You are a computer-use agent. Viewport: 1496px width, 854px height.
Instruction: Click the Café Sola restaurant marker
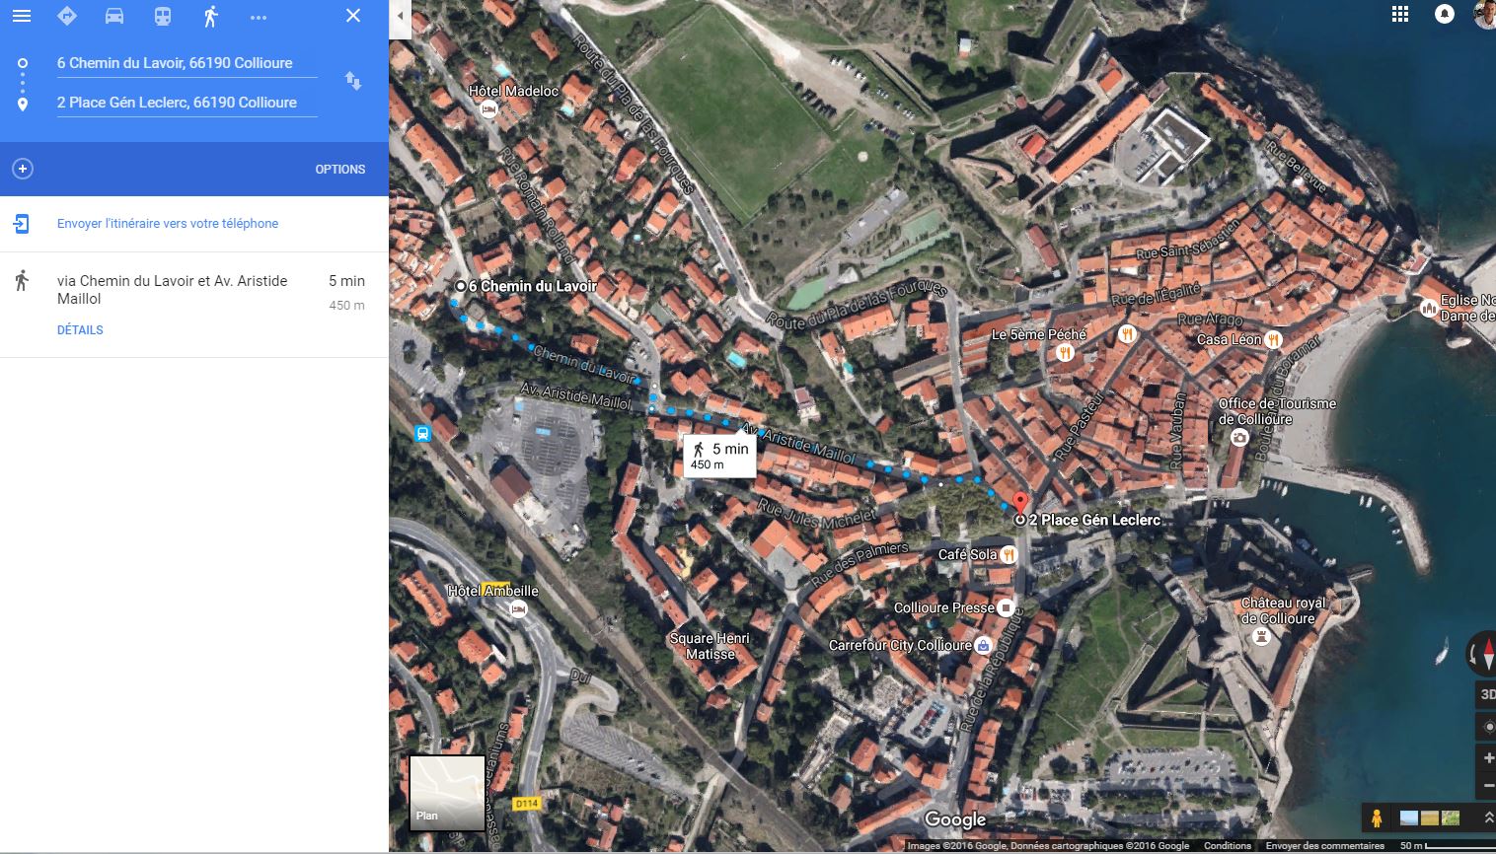coord(1008,555)
